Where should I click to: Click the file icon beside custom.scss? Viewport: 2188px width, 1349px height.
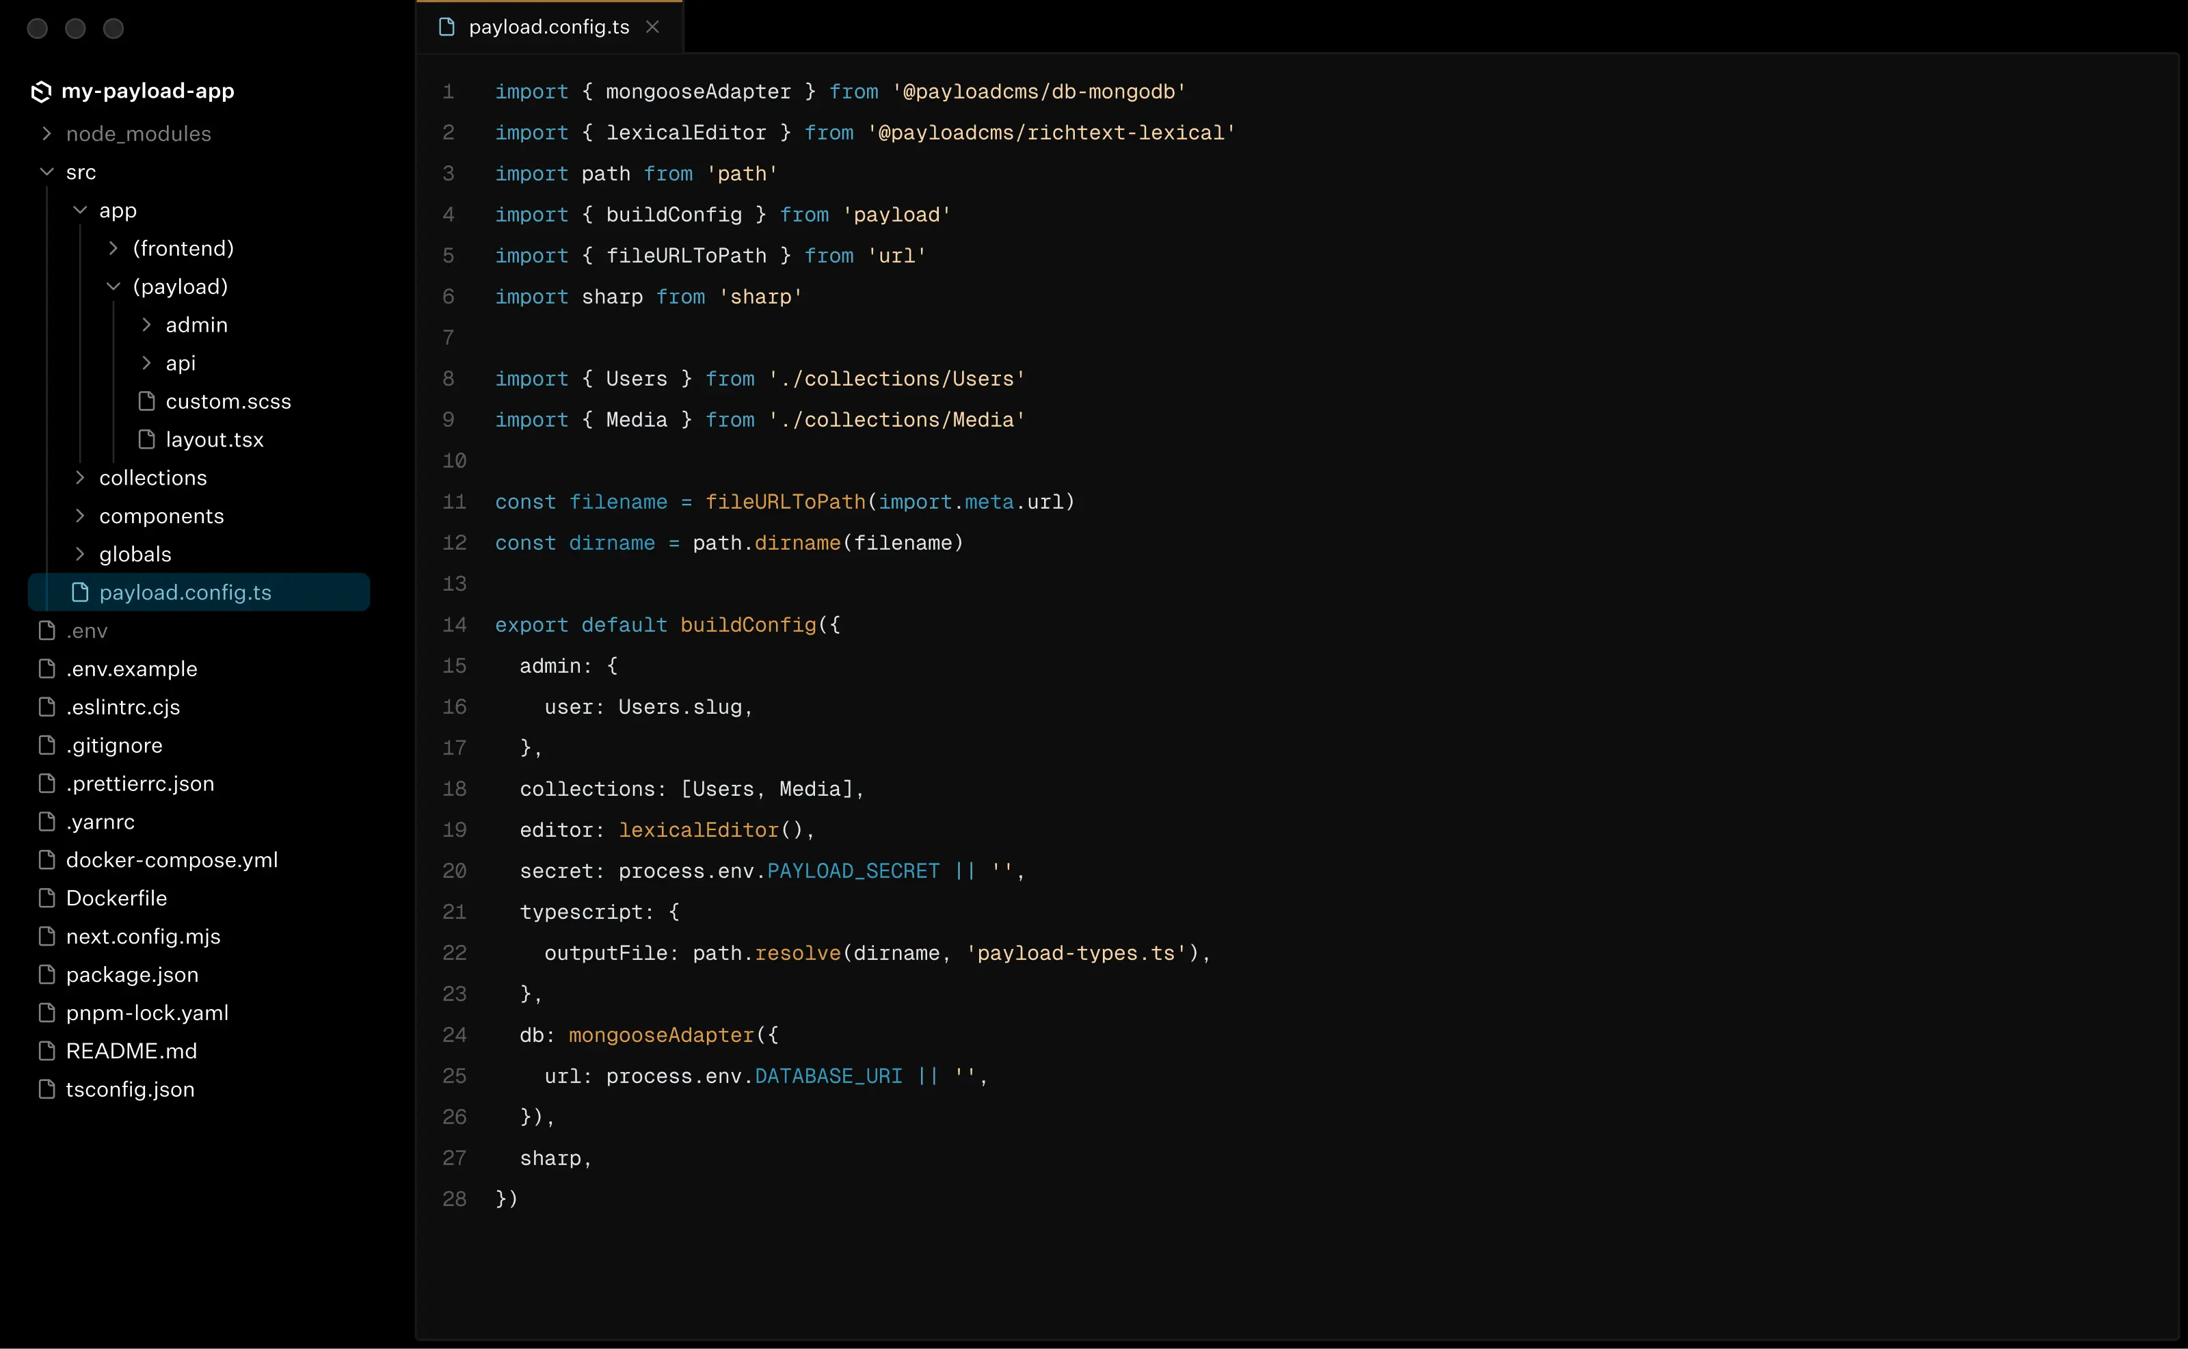tap(146, 401)
